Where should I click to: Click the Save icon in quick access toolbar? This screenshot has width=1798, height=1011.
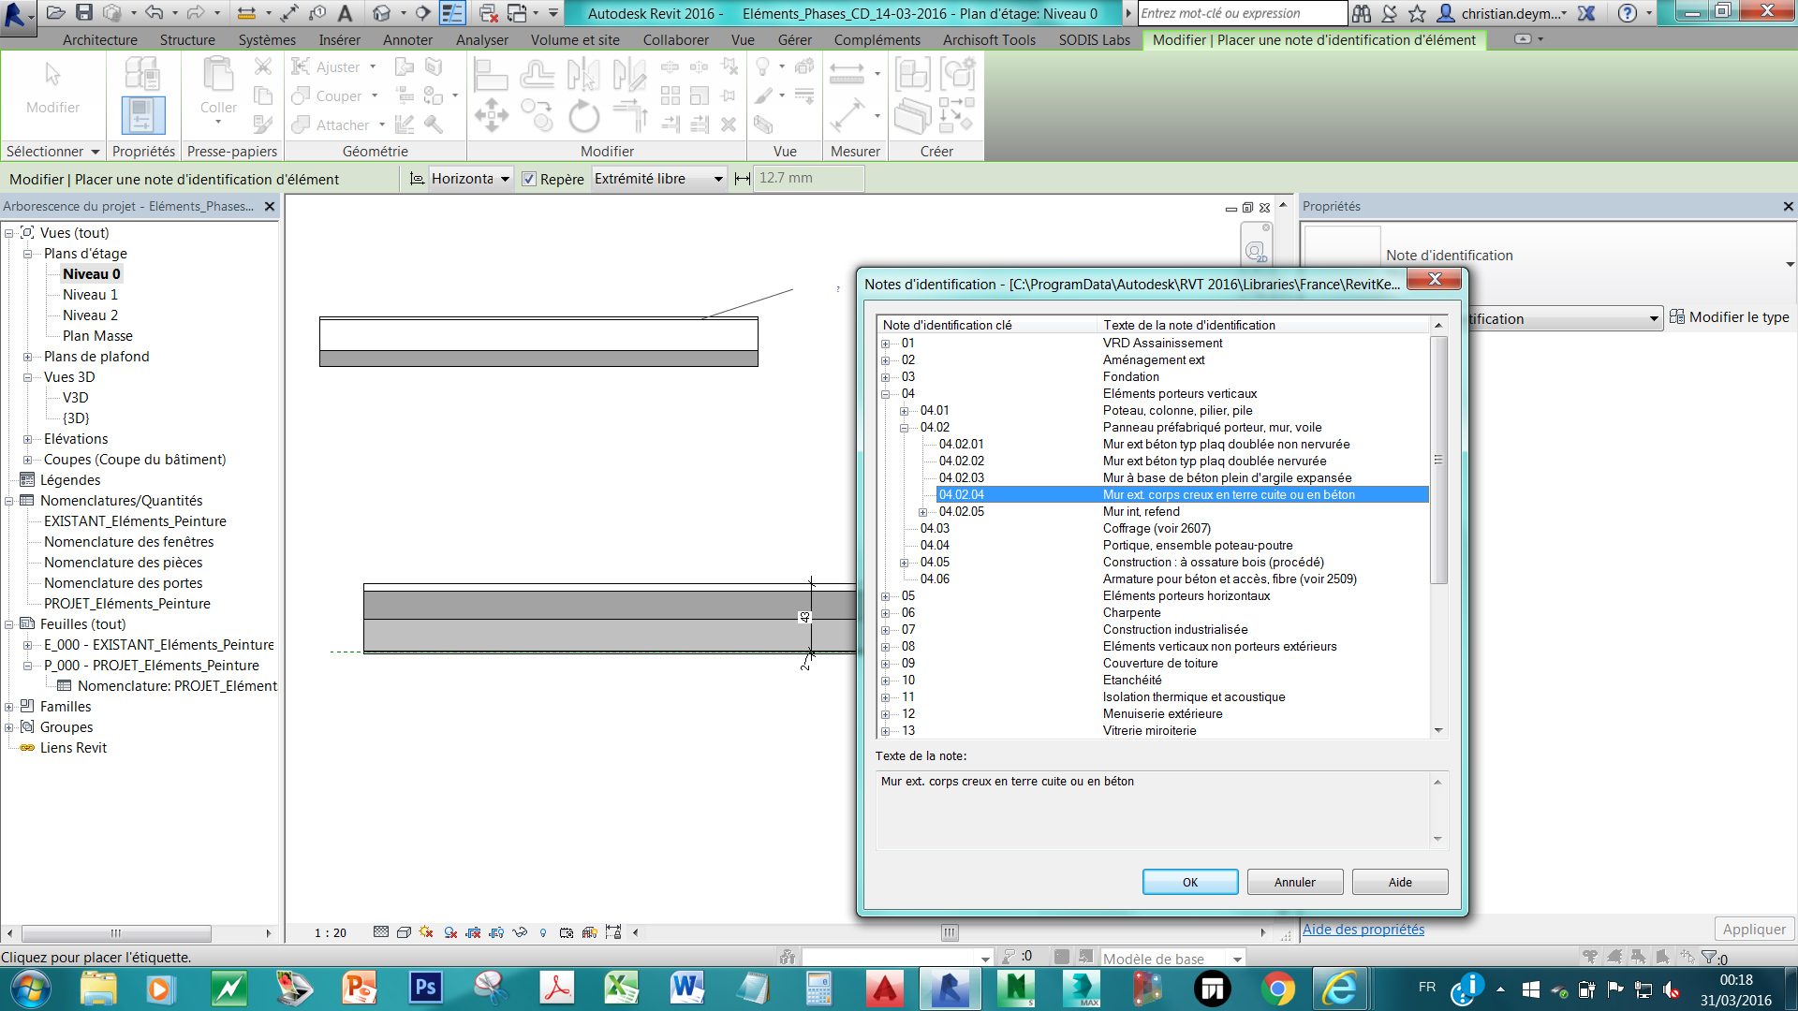click(x=84, y=13)
